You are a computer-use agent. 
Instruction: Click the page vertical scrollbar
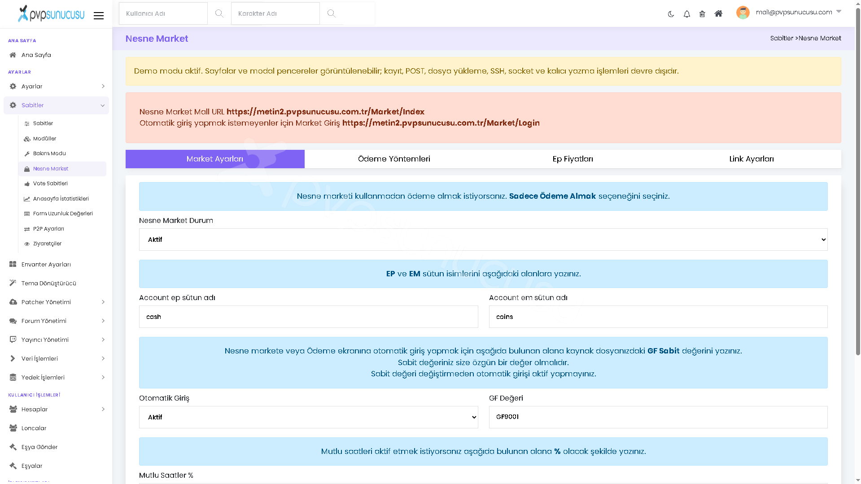pyautogui.click(x=858, y=179)
